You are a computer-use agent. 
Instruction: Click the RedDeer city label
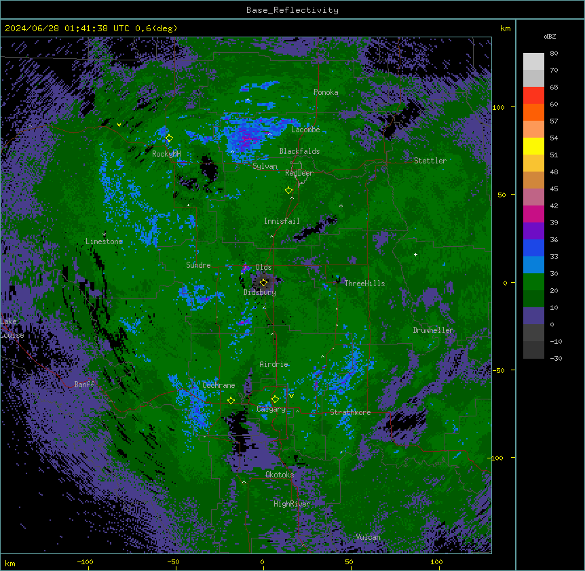[x=299, y=173]
